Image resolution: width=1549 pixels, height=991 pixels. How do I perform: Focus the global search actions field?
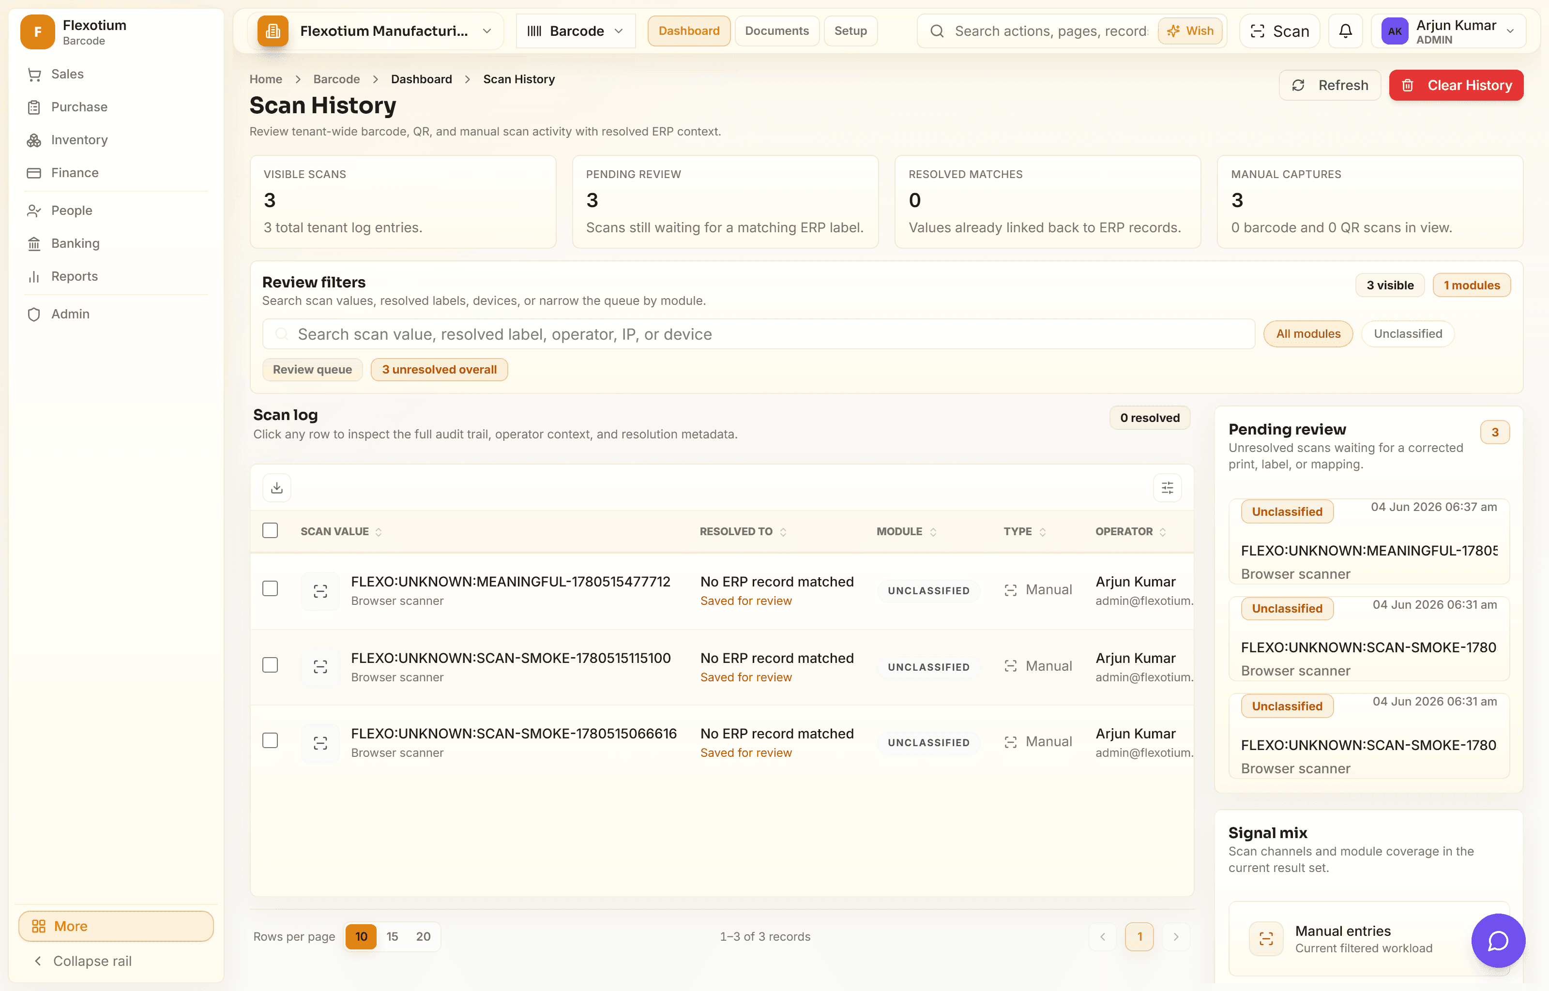[1050, 31]
